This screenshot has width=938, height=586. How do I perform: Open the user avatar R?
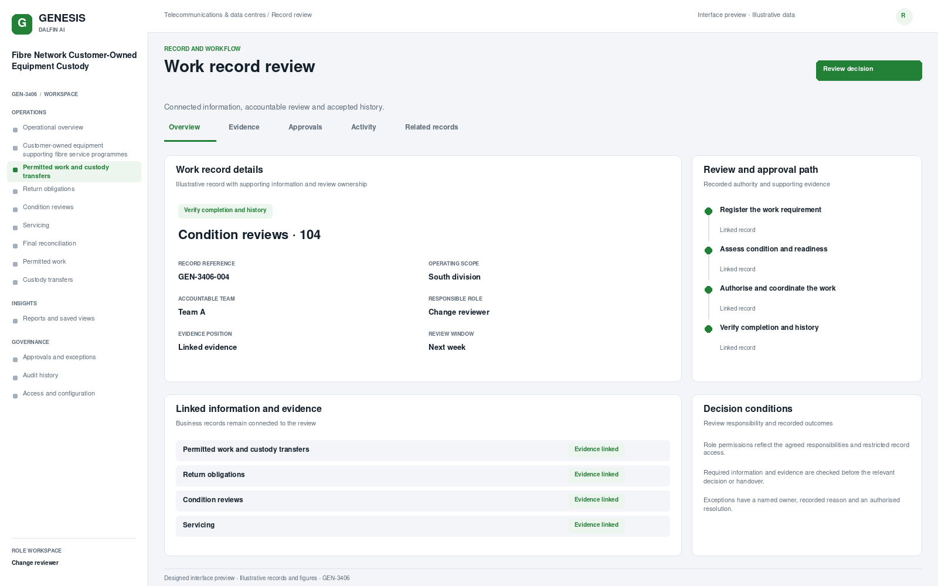(903, 16)
